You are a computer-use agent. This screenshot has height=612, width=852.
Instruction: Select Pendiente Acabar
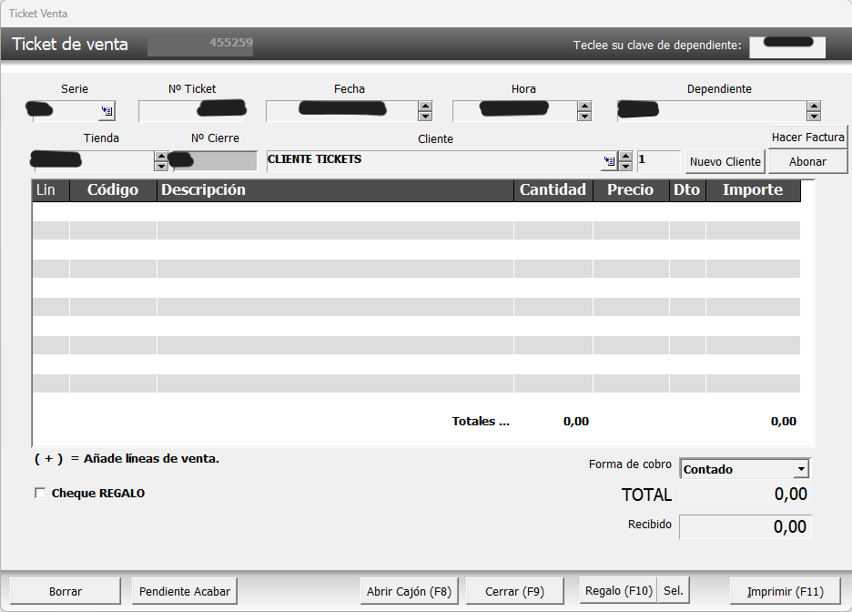(x=184, y=591)
